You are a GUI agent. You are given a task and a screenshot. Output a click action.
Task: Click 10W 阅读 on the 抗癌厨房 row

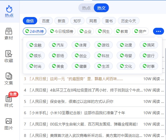[152, 79]
